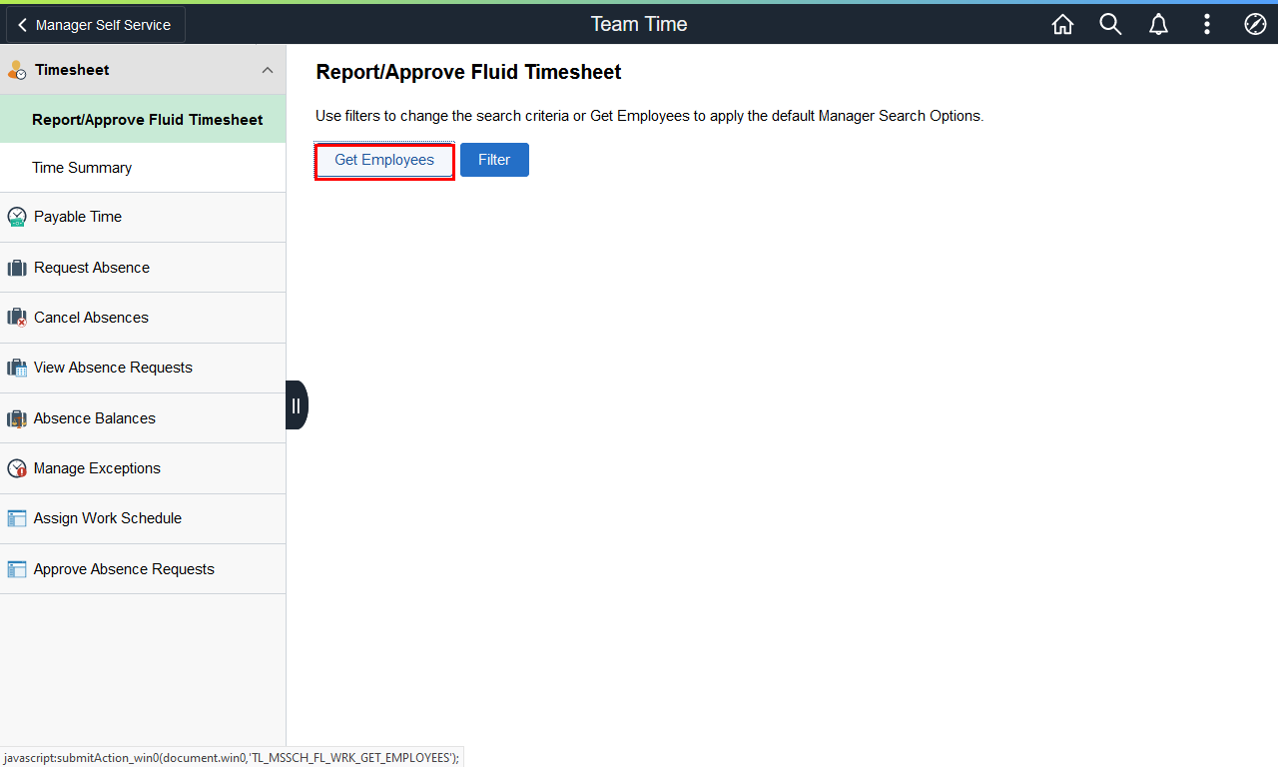
Task: Click the blue Filter button
Action: click(x=494, y=160)
